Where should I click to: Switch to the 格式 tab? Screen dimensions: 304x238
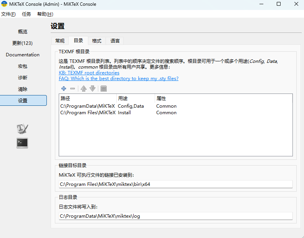(x=97, y=41)
